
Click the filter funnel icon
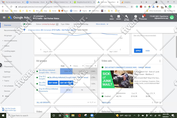coord(24,30)
